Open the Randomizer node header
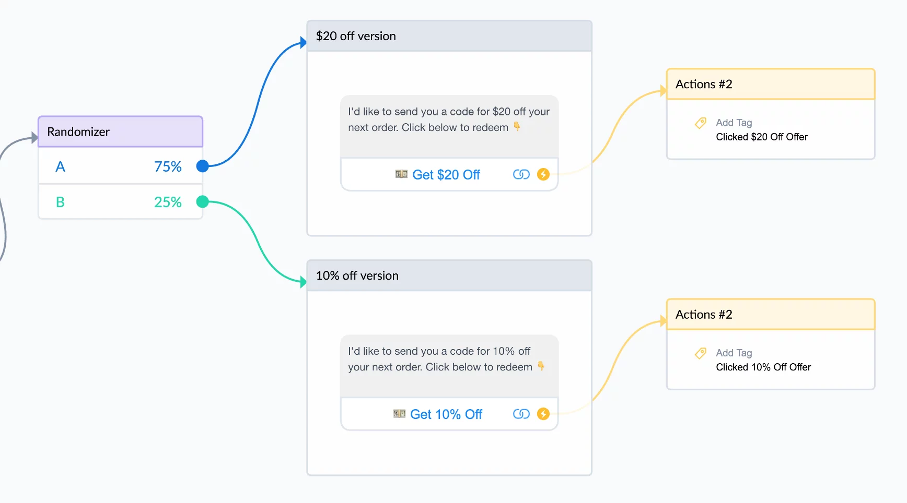Image resolution: width=907 pixels, height=503 pixels. point(120,131)
